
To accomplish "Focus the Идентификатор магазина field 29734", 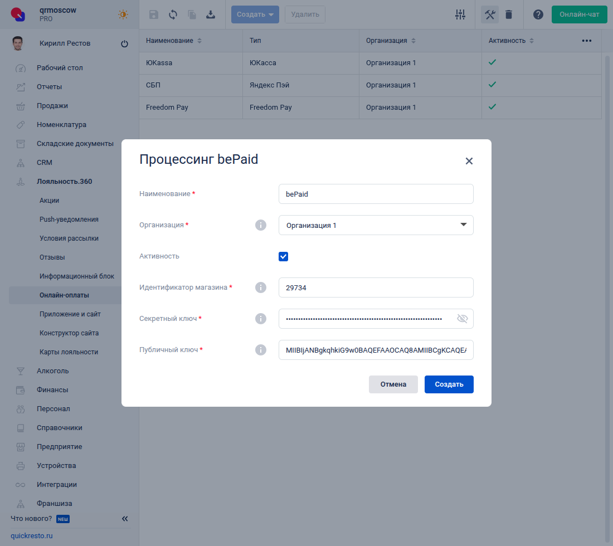I will [376, 287].
